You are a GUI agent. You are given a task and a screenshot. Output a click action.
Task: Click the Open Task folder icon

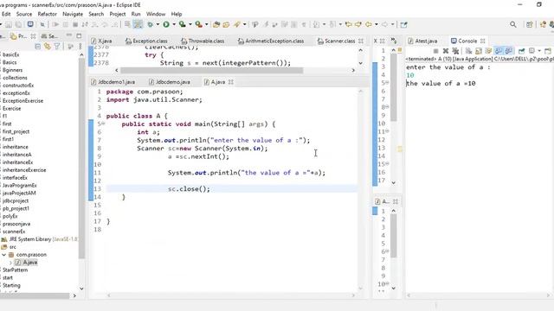(226, 24)
